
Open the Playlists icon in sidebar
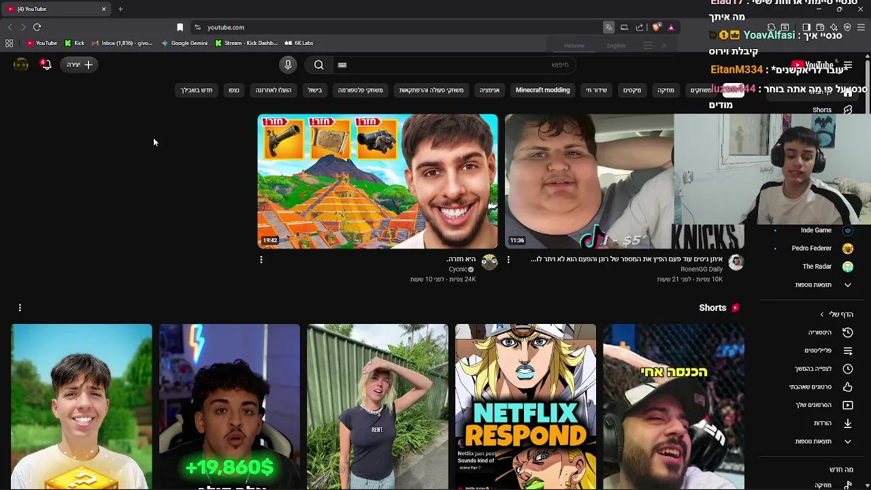848,350
